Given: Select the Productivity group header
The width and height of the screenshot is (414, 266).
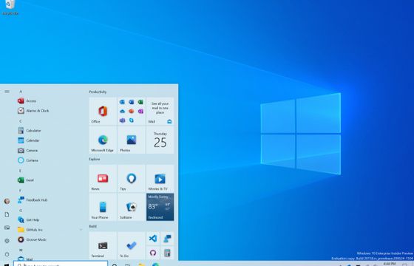Looking at the screenshot, I should click(98, 92).
